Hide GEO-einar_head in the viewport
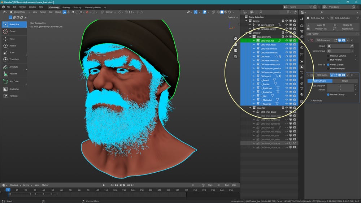The image size is (361, 203). click(287, 44)
